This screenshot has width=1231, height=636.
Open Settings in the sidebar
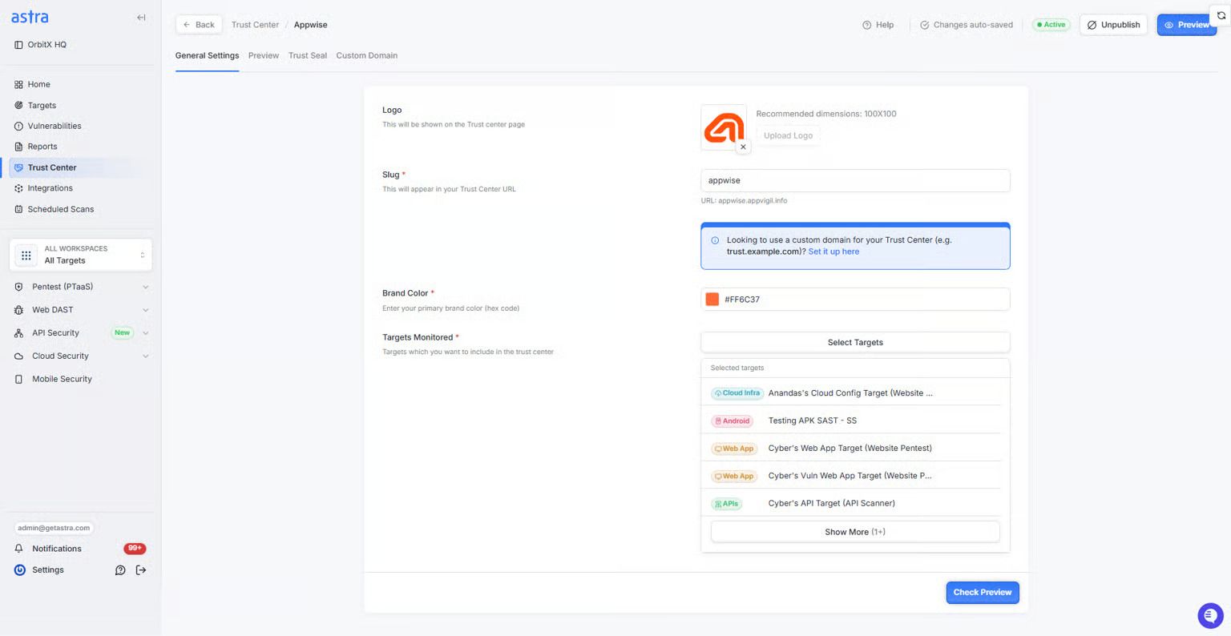click(x=48, y=570)
